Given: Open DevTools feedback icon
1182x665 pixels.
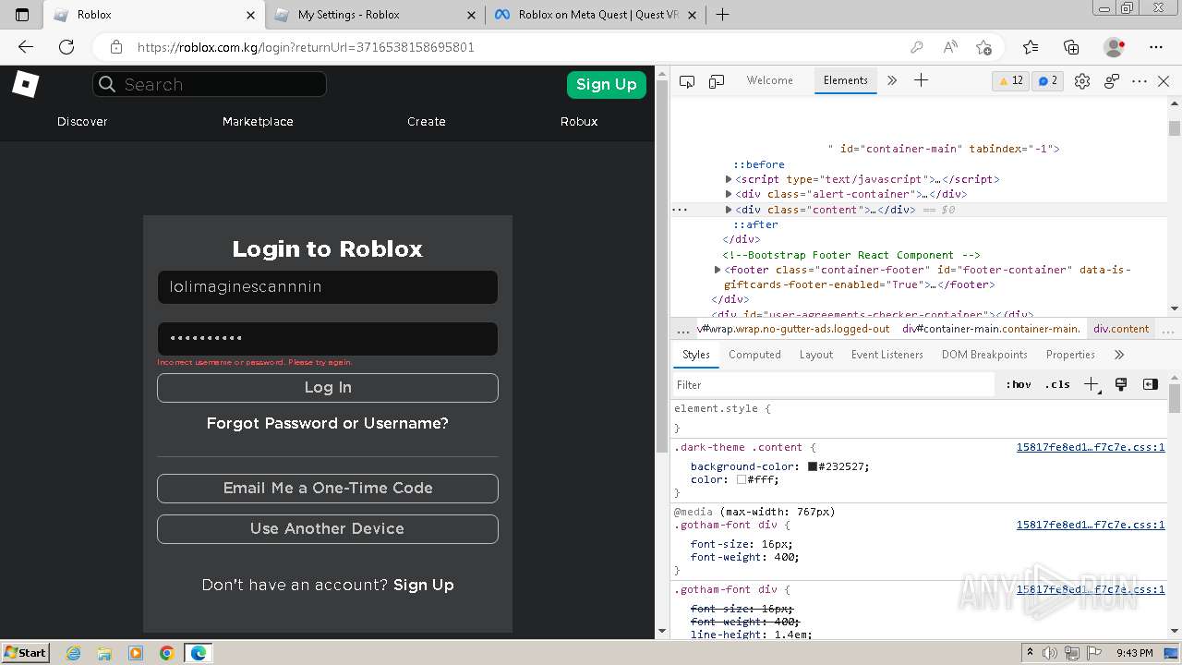Looking at the screenshot, I should (x=1112, y=81).
